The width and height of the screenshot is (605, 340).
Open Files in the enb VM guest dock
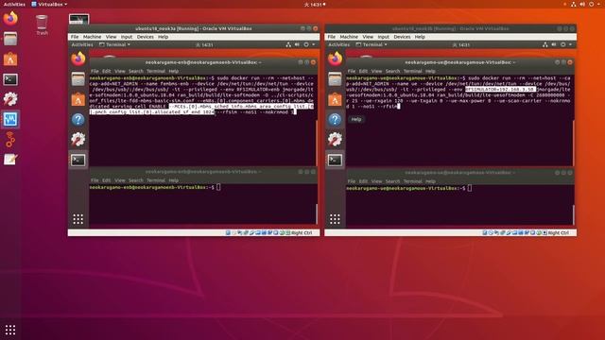click(78, 79)
